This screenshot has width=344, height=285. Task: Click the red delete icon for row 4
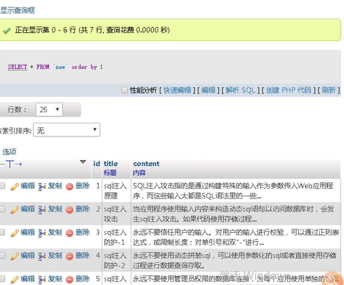coord(70,256)
